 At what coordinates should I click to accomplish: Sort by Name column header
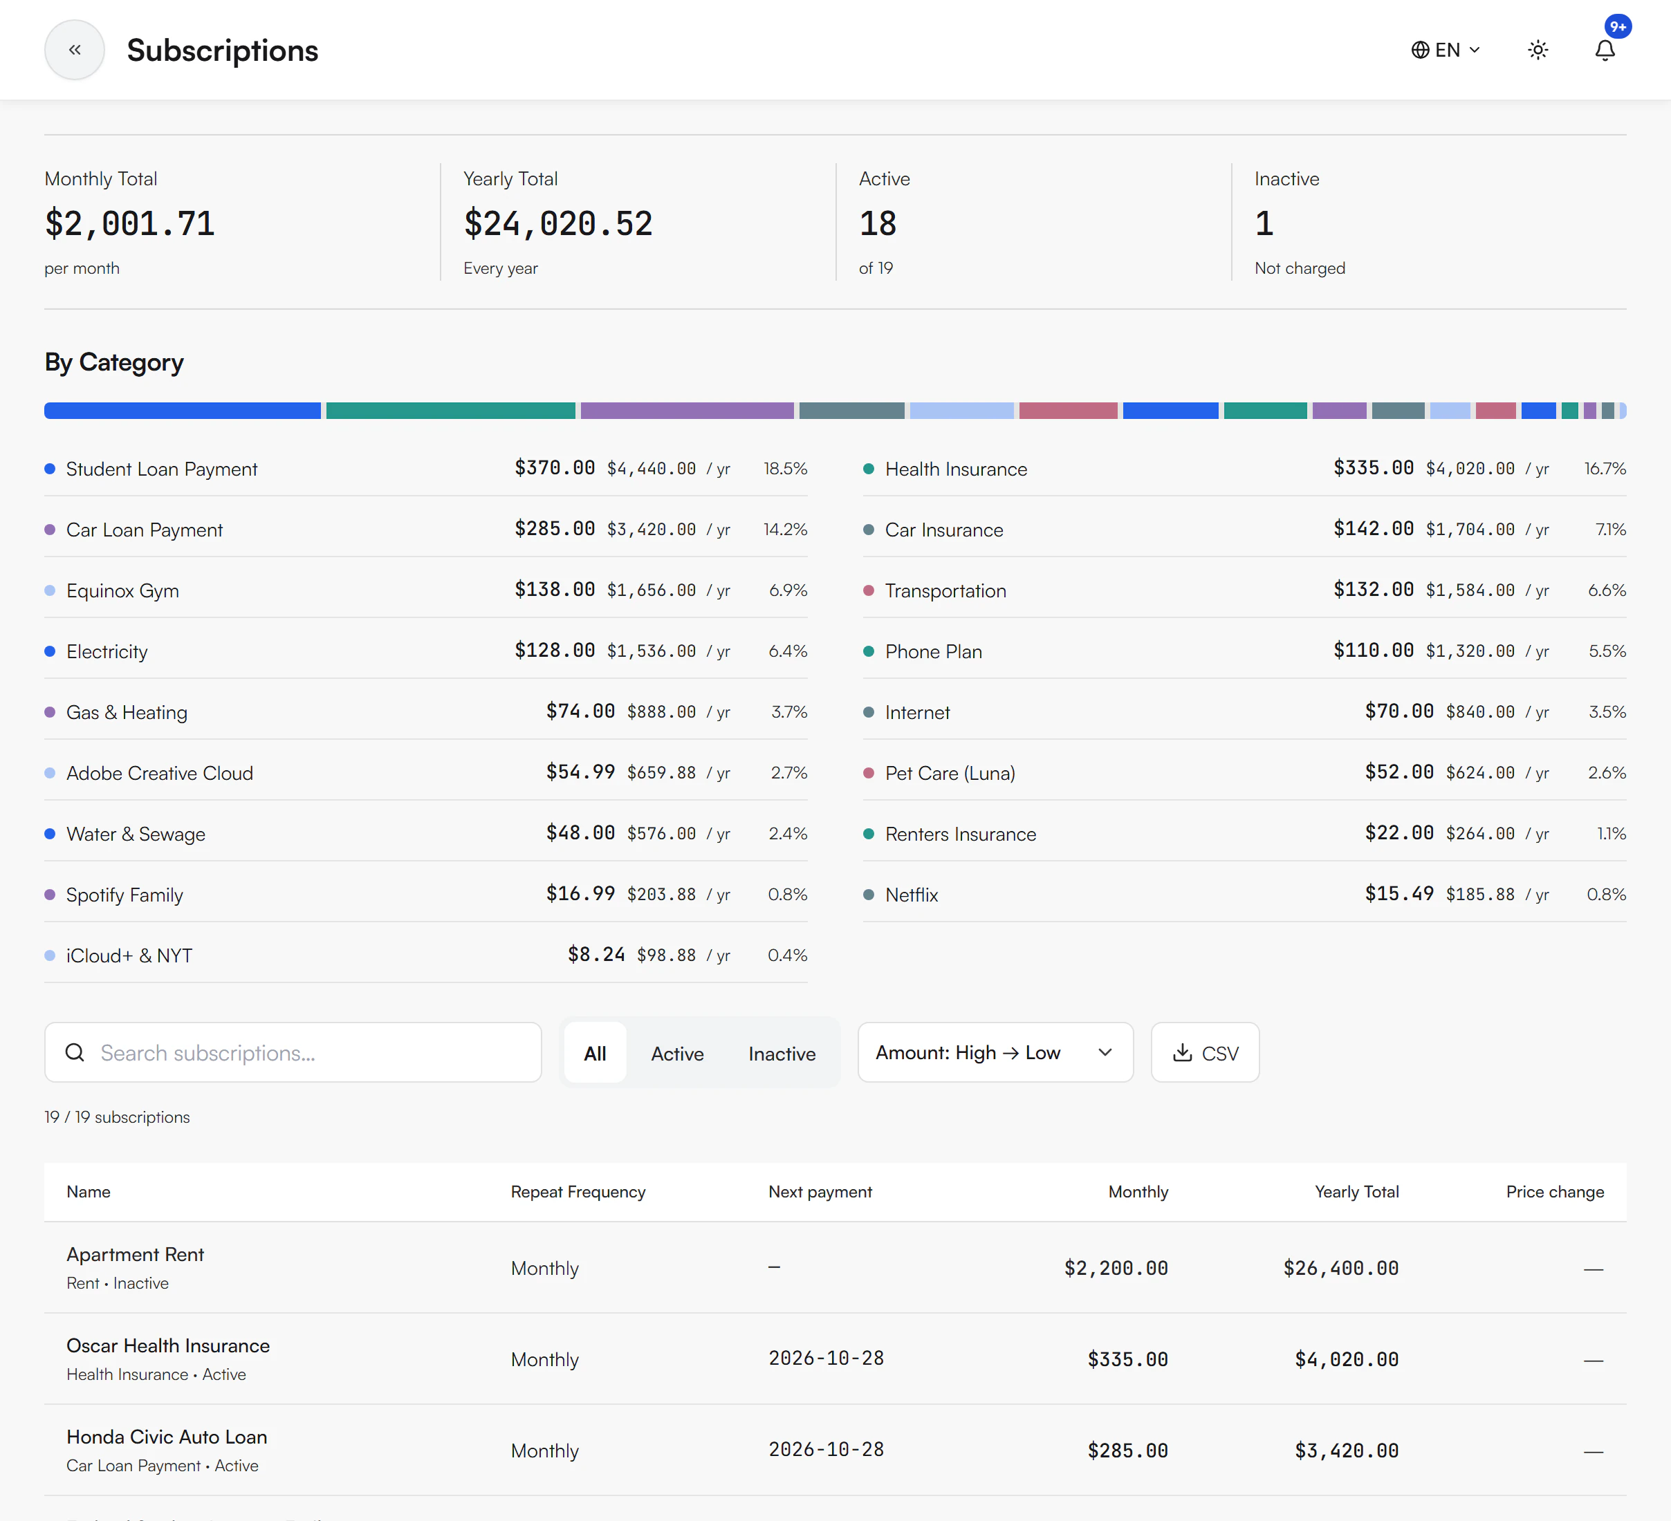click(x=89, y=1191)
